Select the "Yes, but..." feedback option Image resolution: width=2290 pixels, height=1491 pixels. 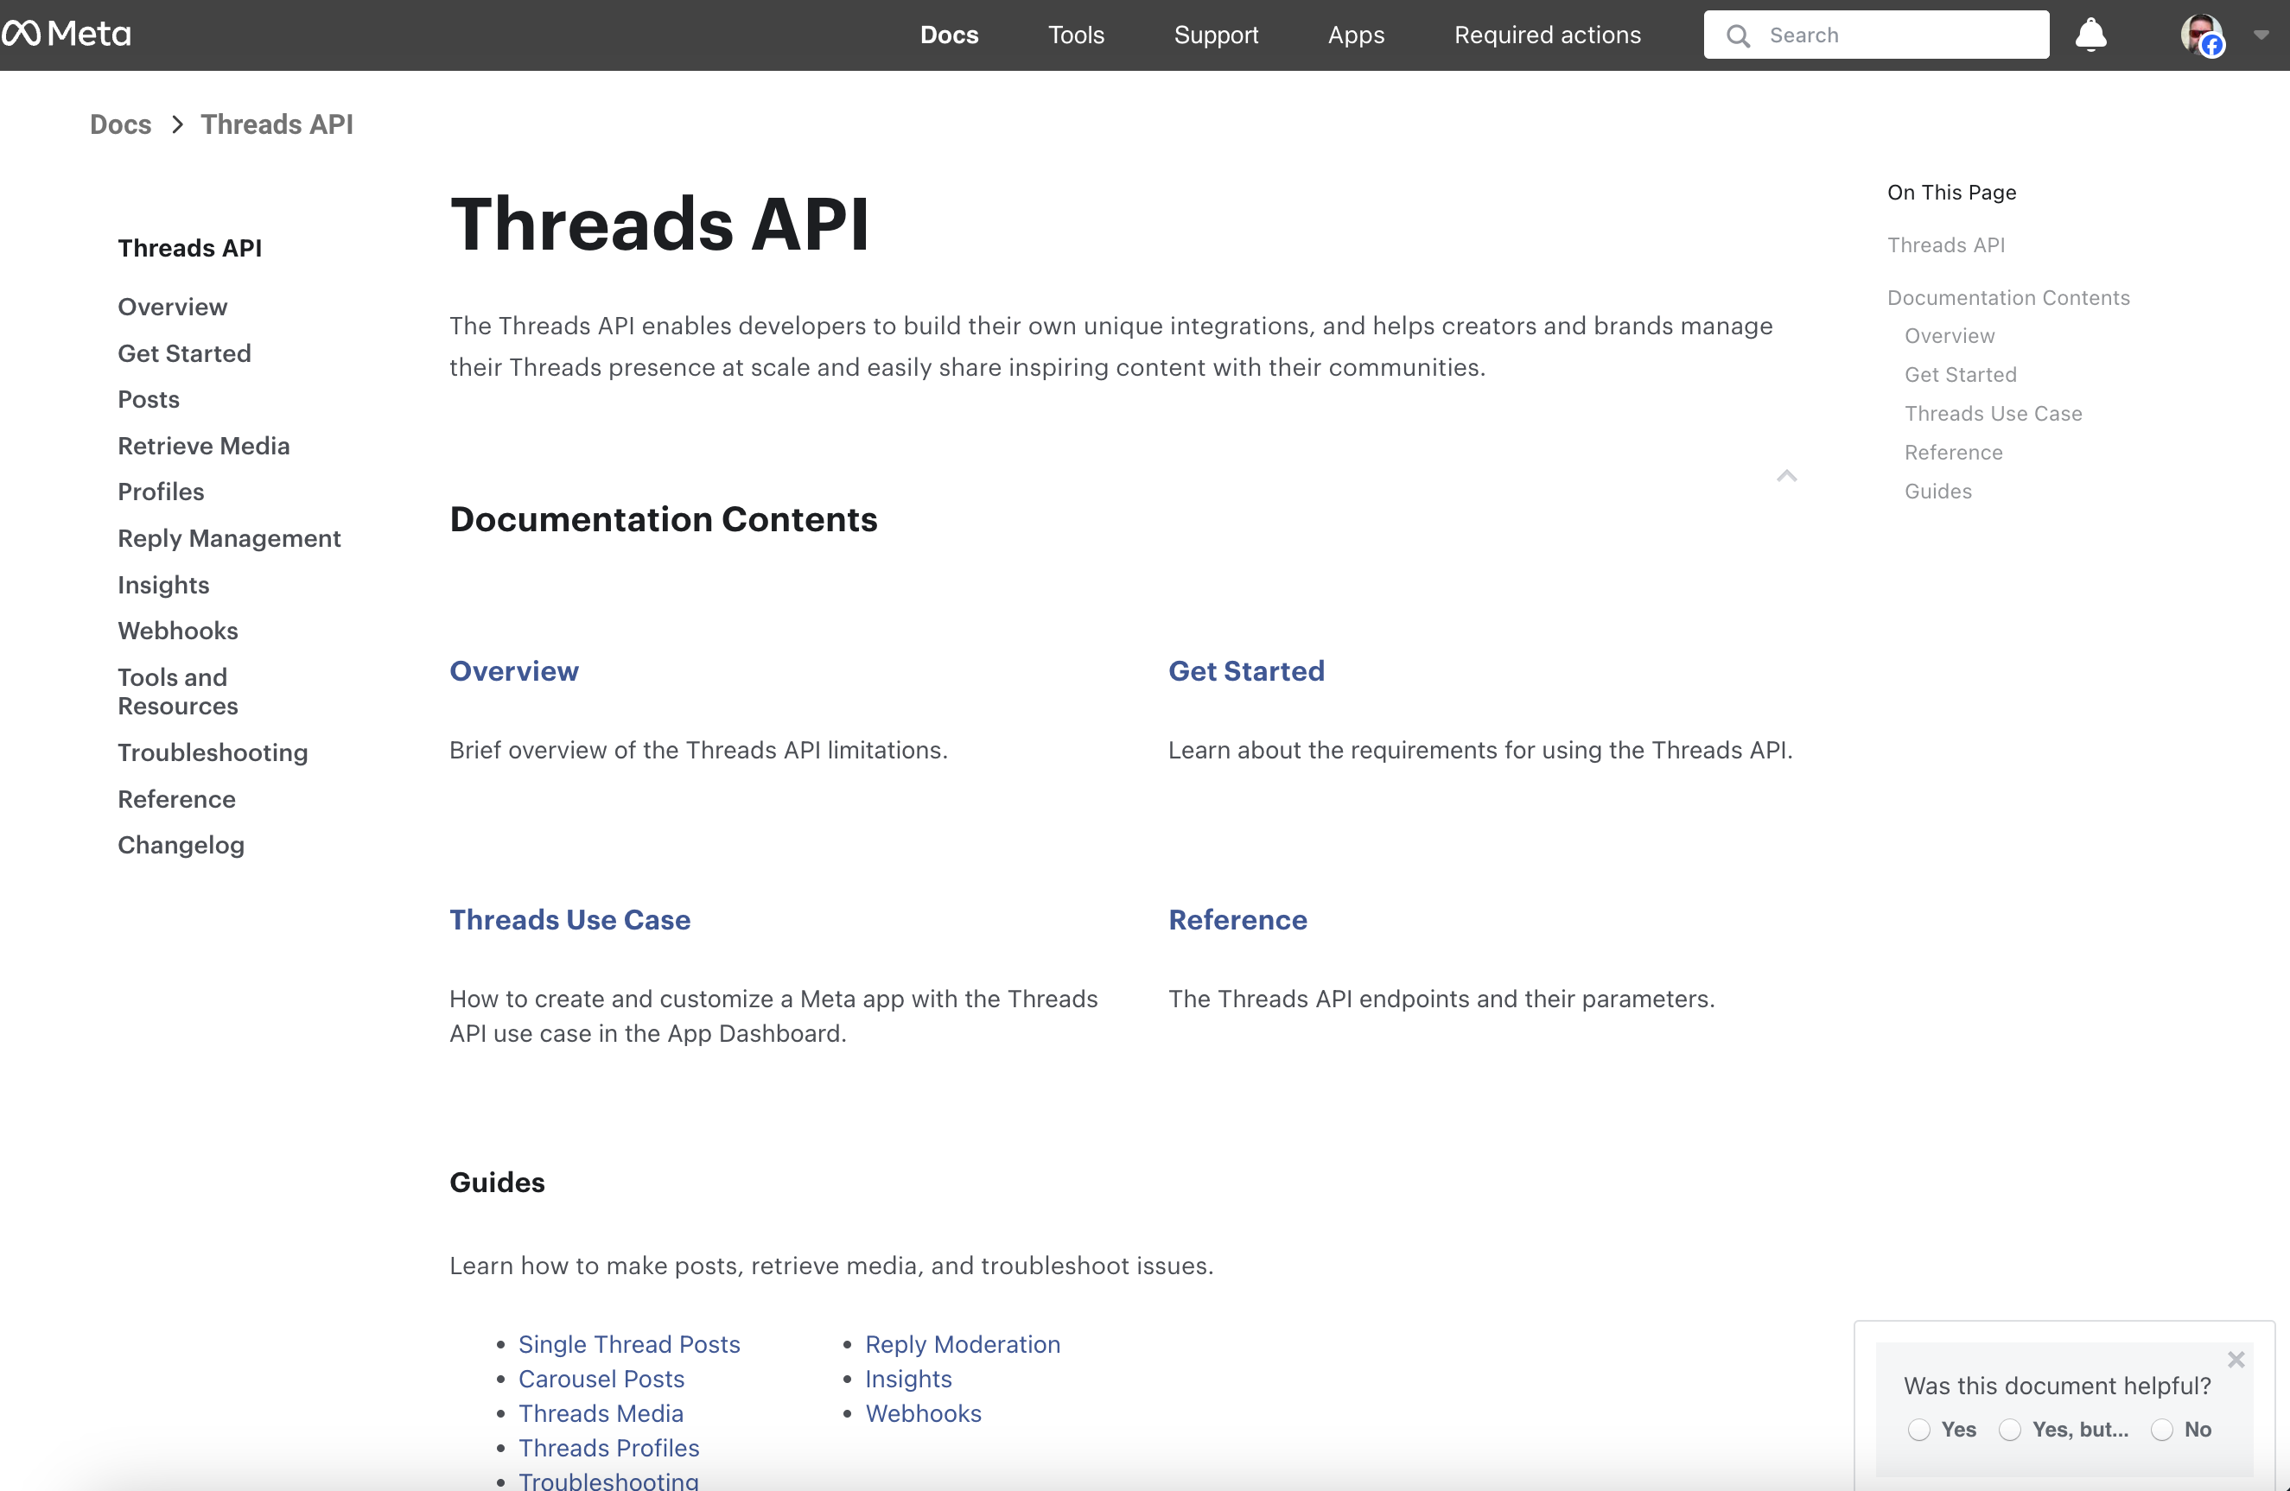pyautogui.click(x=2012, y=1431)
